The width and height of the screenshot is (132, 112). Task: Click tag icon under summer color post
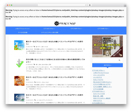coord(34,47)
